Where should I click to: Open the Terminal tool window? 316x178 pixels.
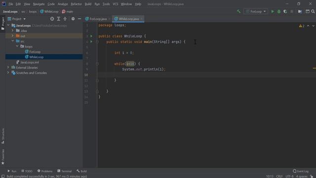click(65, 171)
